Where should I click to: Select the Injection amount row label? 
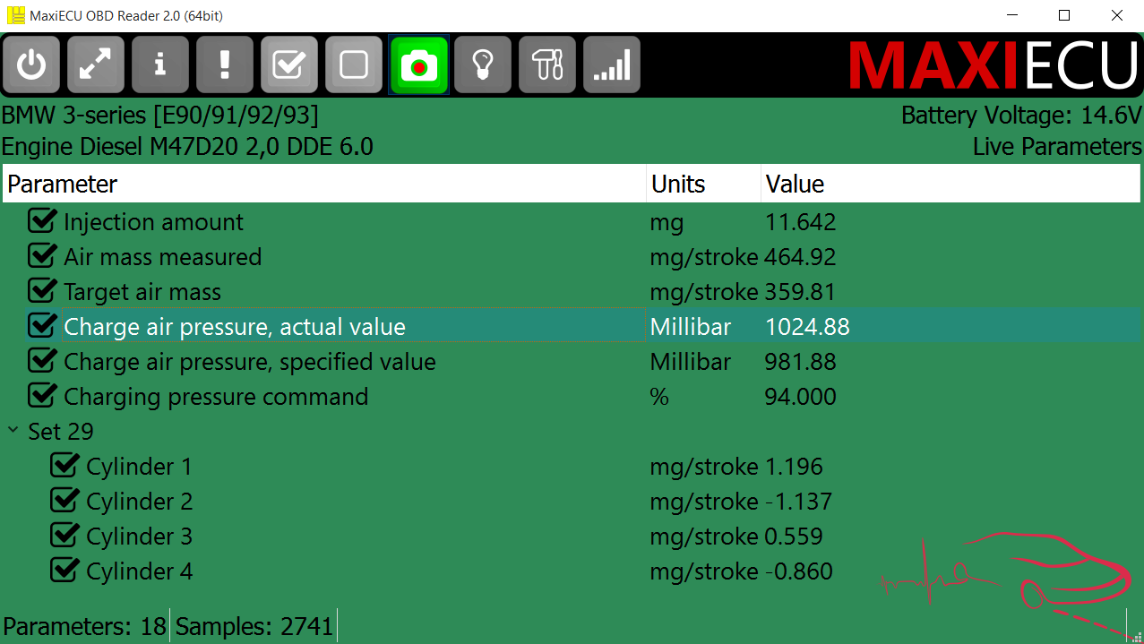click(153, 222)
